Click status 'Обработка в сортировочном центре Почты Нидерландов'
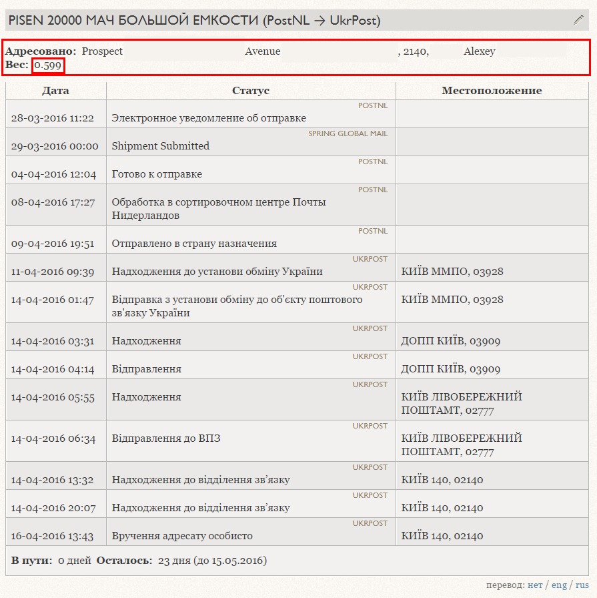597x598 pixels. (x=218, y=209)
